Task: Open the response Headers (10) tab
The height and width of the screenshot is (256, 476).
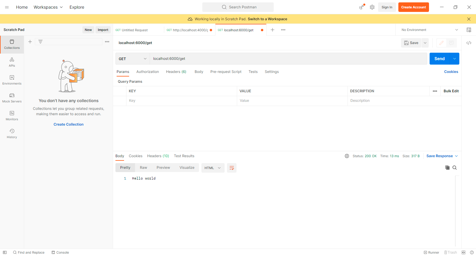Action: 158,156
